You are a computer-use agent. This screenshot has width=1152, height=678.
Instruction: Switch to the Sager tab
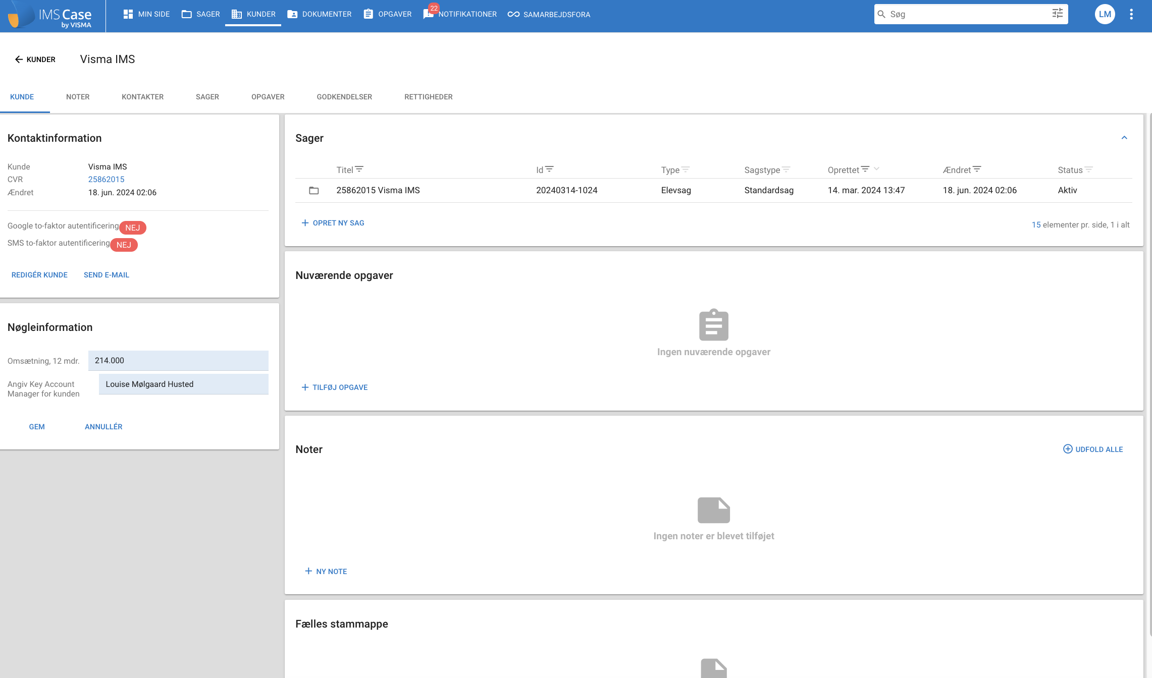click(x=207, y=97)
